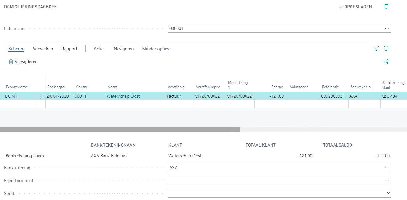Open the filter pane funnel icon
The height and width of the screenshot is (200, 407).
click(x=376, y=48)
